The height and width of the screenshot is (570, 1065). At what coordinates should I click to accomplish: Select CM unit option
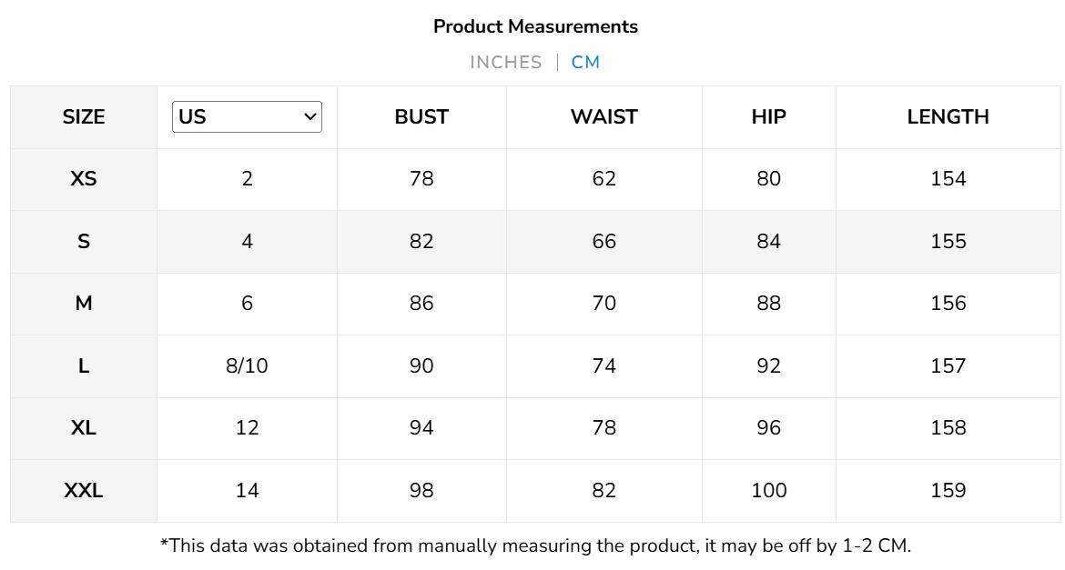tap(585, 63)
